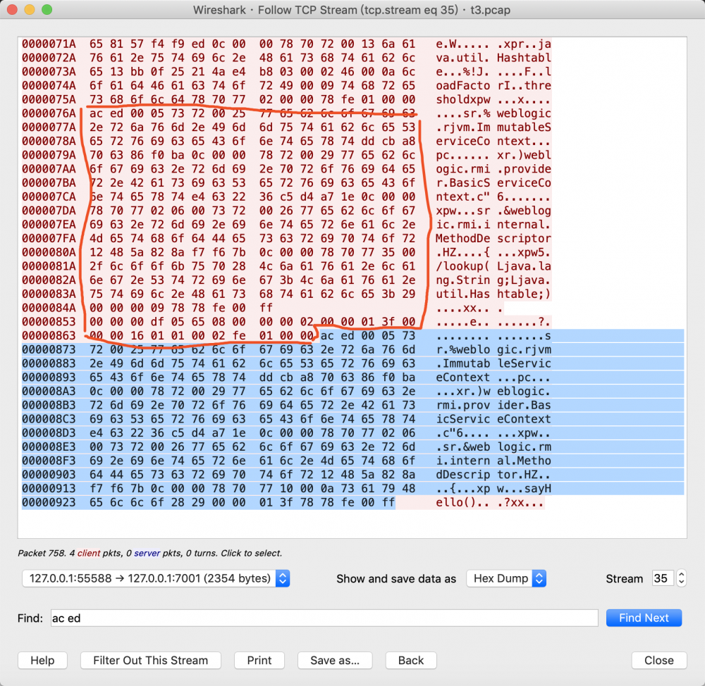This screenshot has width=705, height=686.
Task: Click the Close button at bottom
Action: click(658, 660)
